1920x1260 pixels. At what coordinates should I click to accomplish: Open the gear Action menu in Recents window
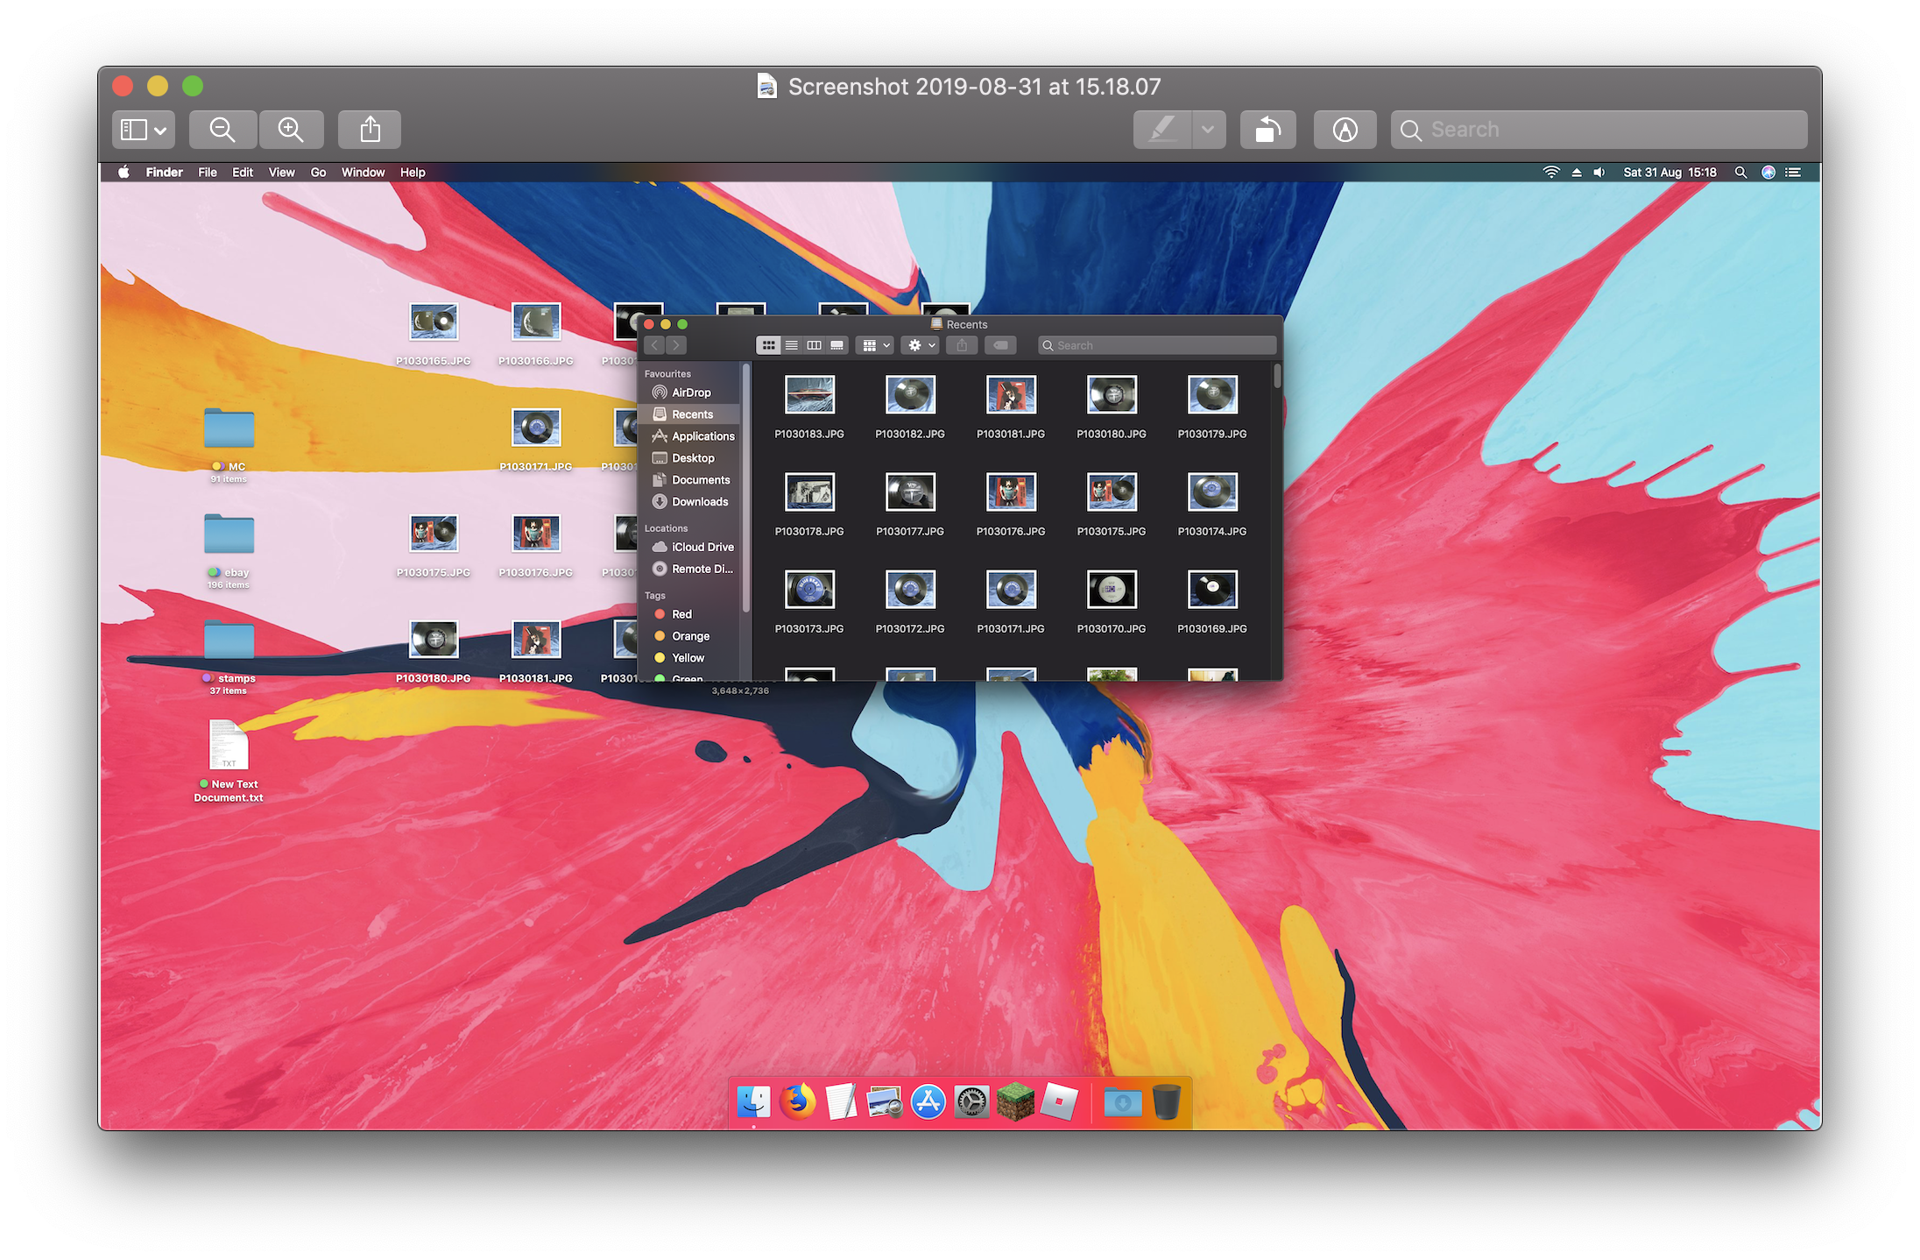[921, 345]
